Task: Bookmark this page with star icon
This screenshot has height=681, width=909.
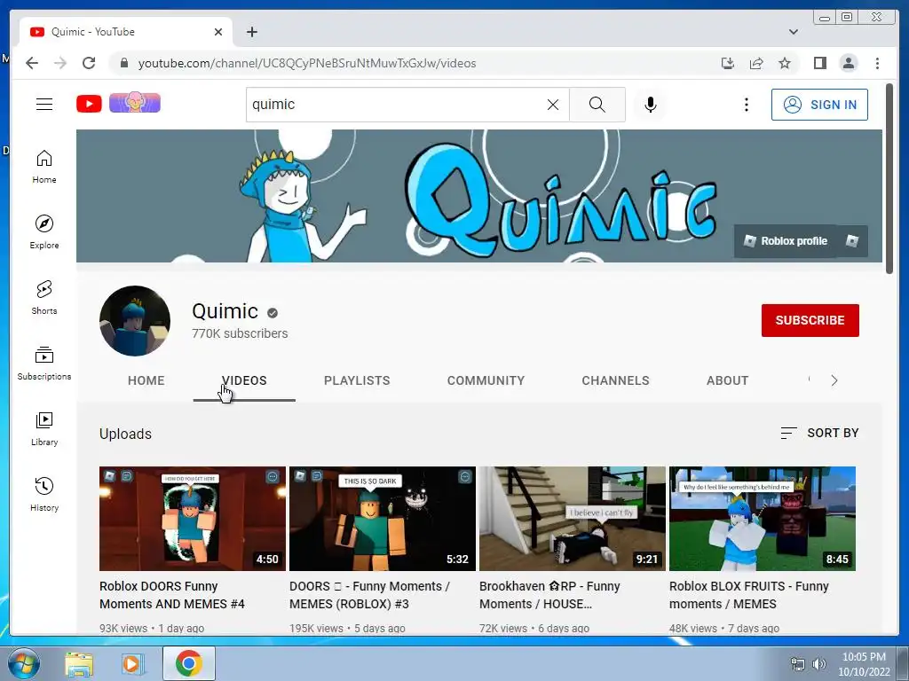Action: click(x=785, y=63)
